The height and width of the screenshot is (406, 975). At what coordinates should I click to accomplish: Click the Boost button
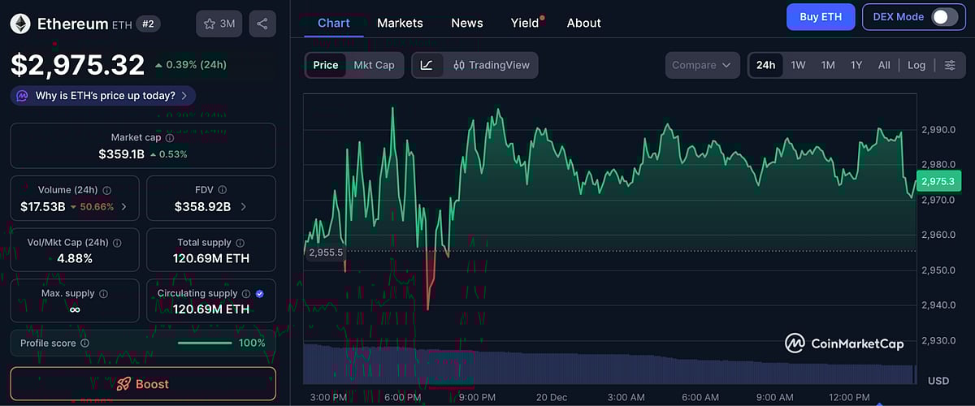[143, 384]
